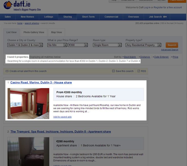Viewport: 187px width, 166px height.
Task: Sort results by Best Match
Action: click(130, 57)
